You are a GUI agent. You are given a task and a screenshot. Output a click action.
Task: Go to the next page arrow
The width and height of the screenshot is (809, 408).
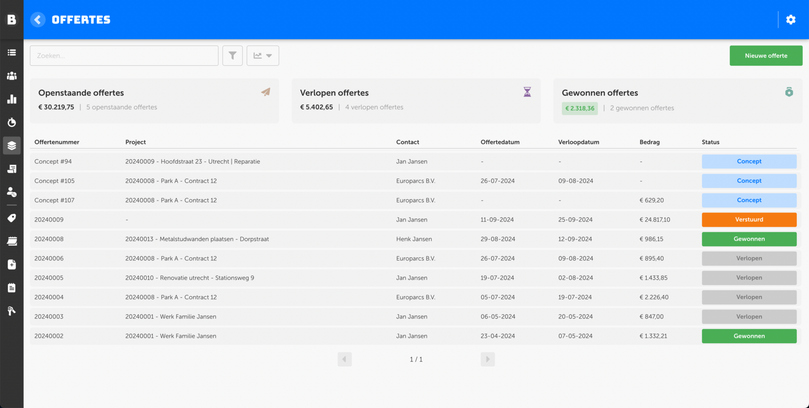click(x=487, y=359)
